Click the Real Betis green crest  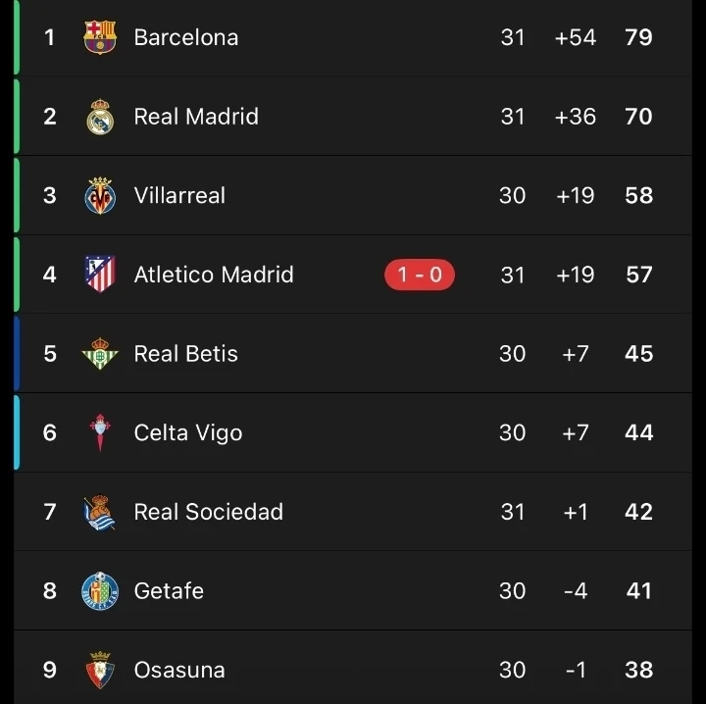tap(100, 354)
